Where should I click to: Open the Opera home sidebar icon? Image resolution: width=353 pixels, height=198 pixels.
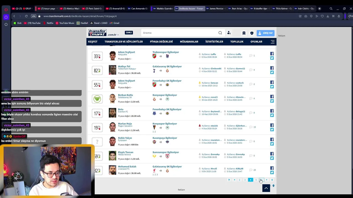pos(6,17)
